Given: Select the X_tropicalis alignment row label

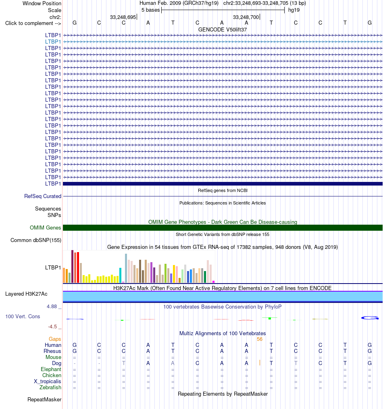Looking at the screenshot, I should (48, 381).
